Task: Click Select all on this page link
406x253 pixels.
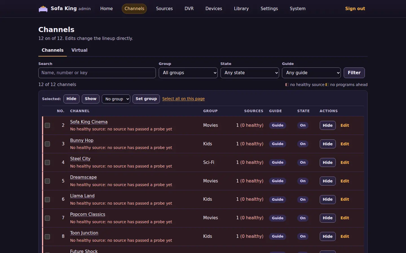Action: [x=184, y=99]
